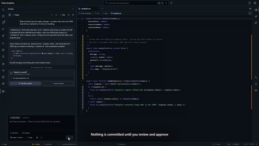Click the analytics.ts breadcrumb segment
This screenshot has height=146, width=259.
tap(116, 13)
